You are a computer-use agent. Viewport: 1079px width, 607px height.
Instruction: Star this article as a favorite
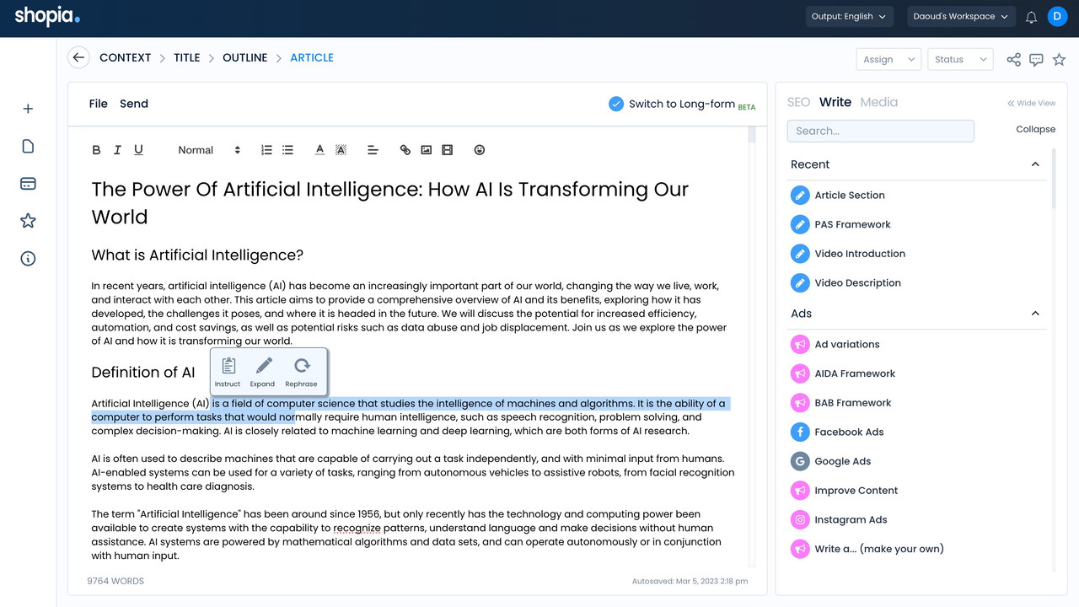coord(1059,59)
